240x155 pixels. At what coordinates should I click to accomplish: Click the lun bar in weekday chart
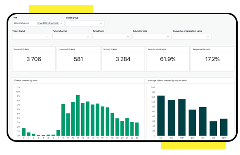161,116
